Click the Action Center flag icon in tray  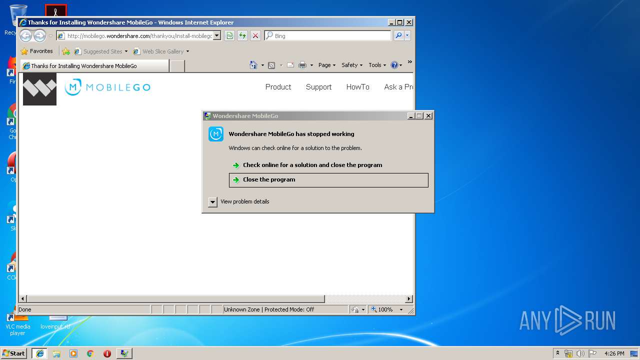pyautogui.click(x=592, y=353)
